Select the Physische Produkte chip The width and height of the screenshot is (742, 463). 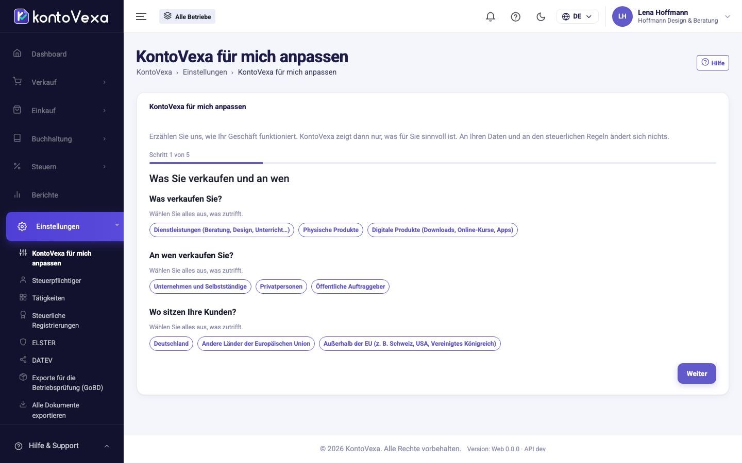(331, 230)
